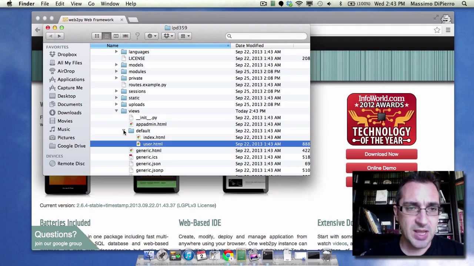Select the highlighted user.html file

tap(200, 144)
